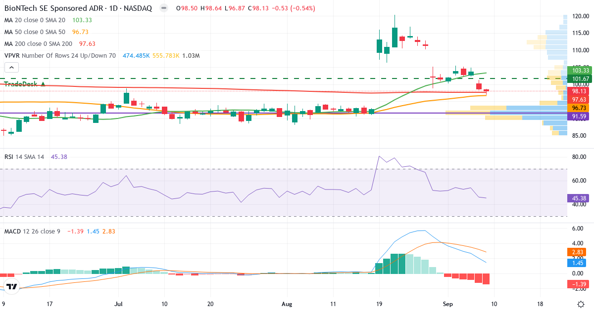
Task: Click the last red MACD histogram bar
Action: pyautogui.click(x=486, y=278)
